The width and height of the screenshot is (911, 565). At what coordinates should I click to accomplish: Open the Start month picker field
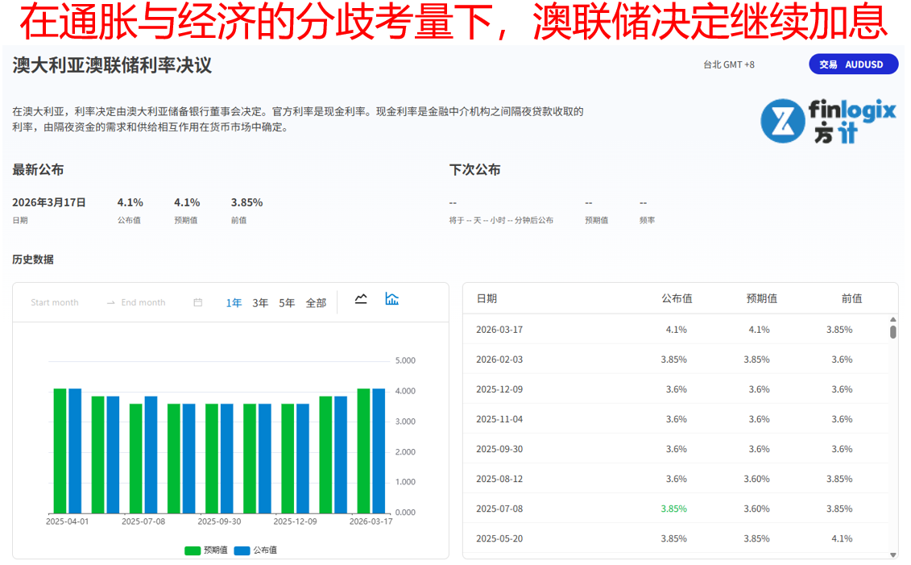point(55,303)
